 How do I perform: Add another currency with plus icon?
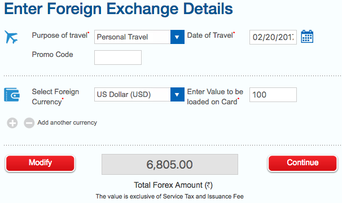click(12, 123)
